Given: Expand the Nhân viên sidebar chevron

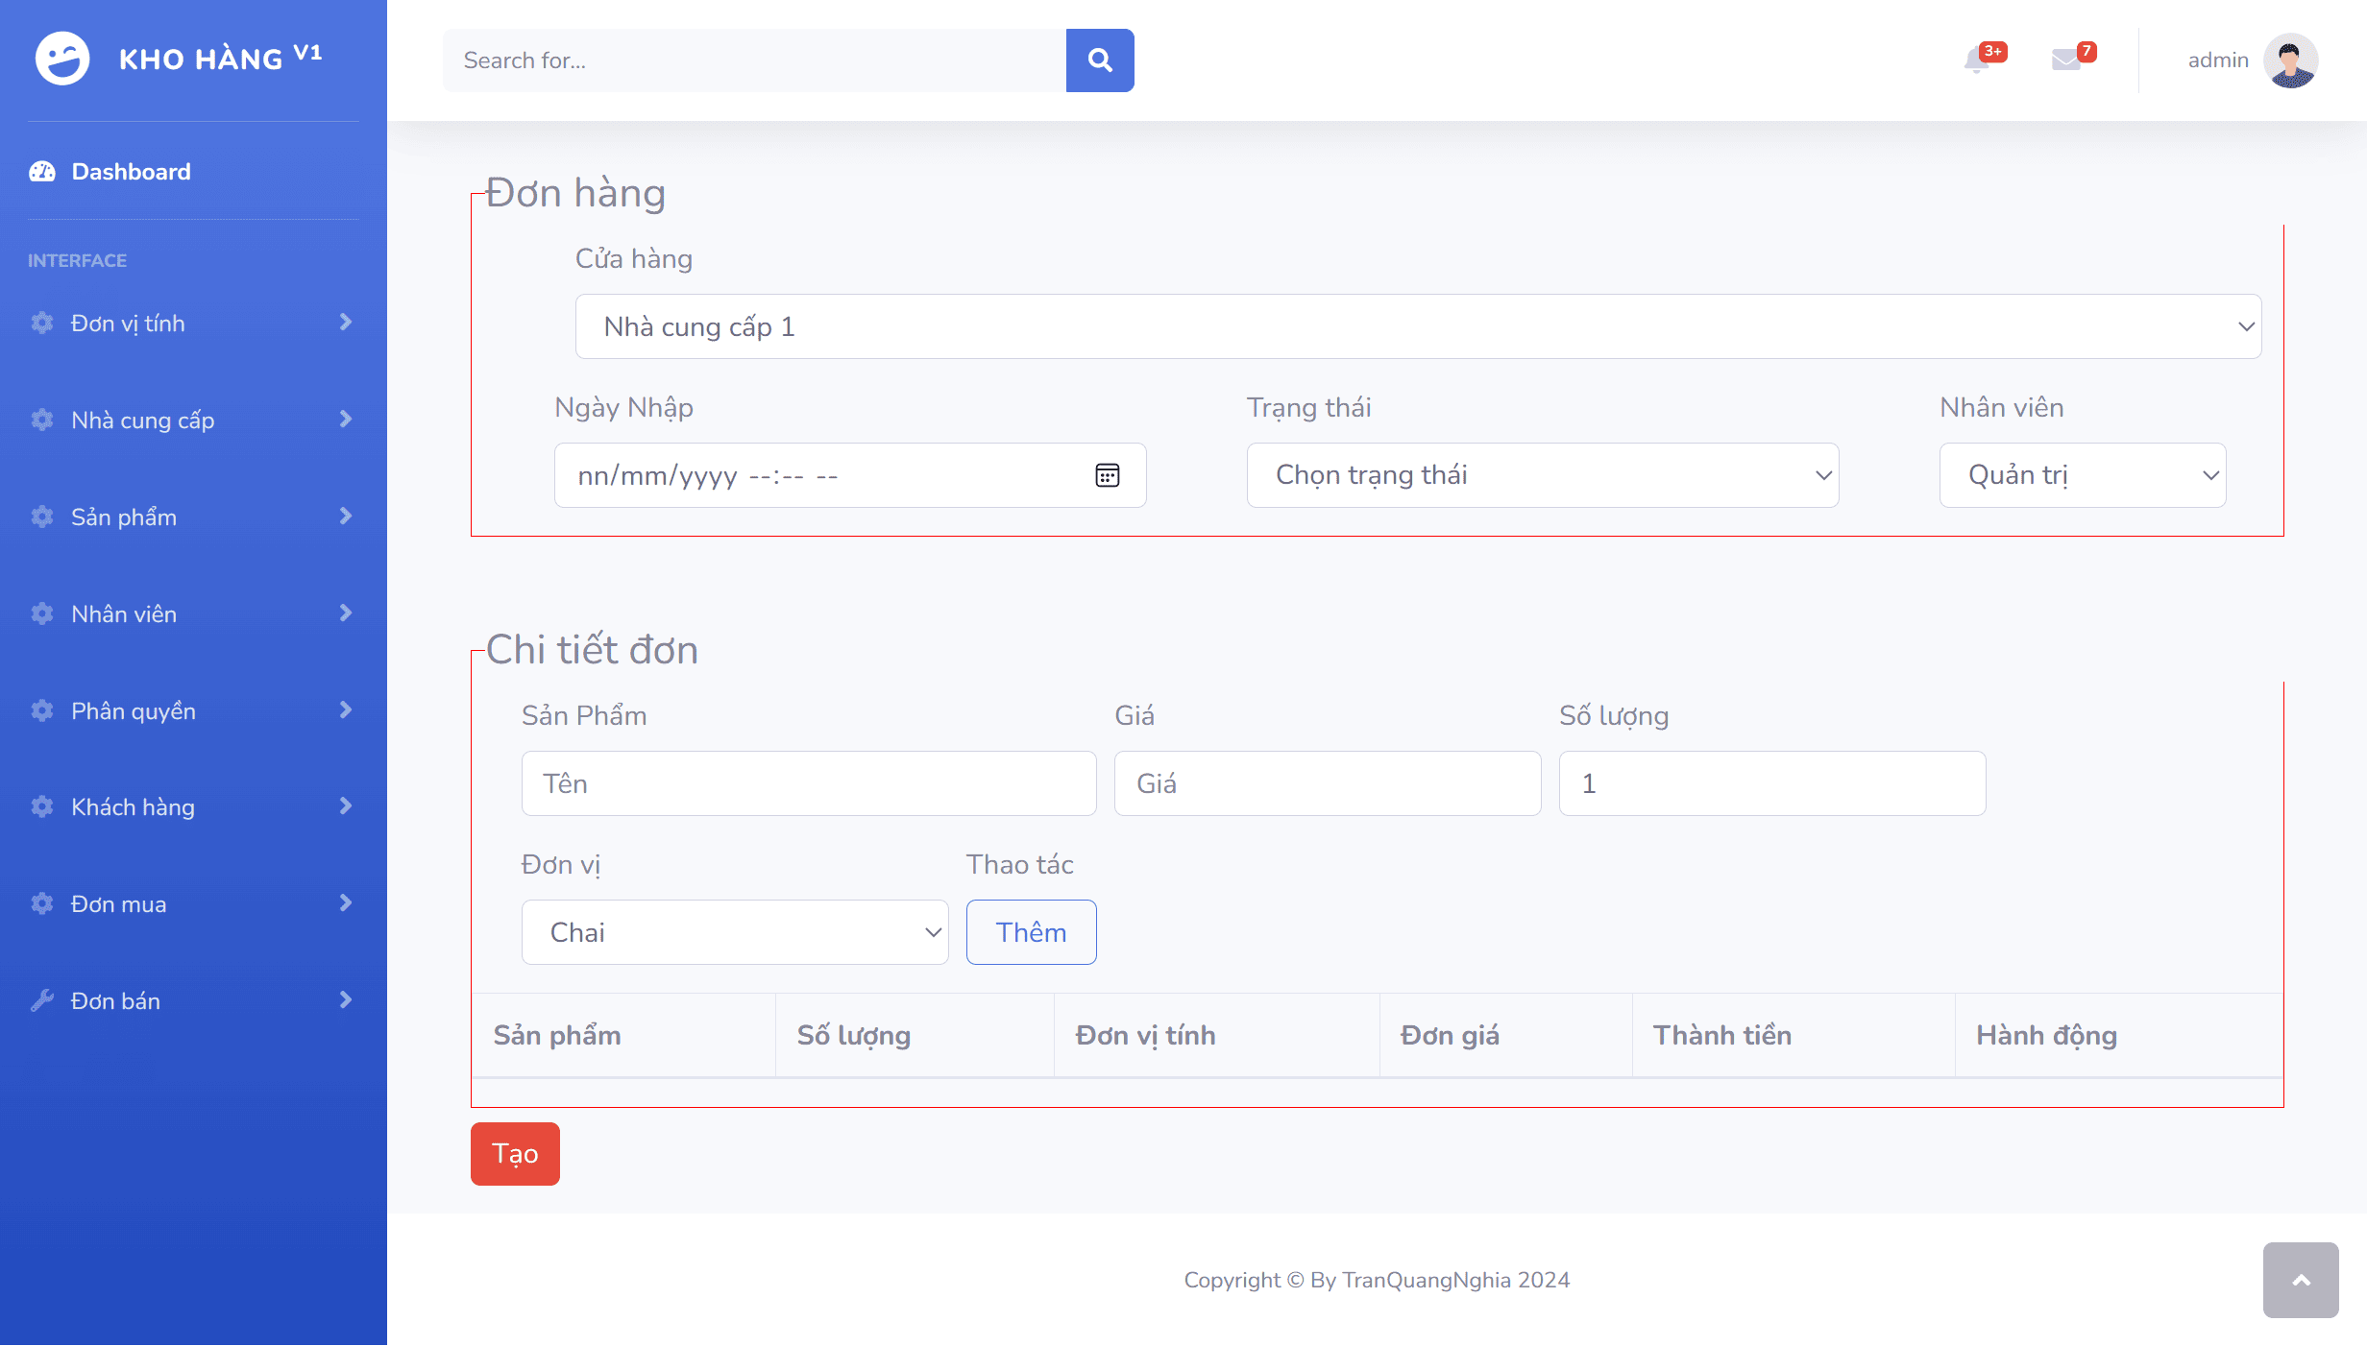Looking at the screenshot, I should pos(346,613).
